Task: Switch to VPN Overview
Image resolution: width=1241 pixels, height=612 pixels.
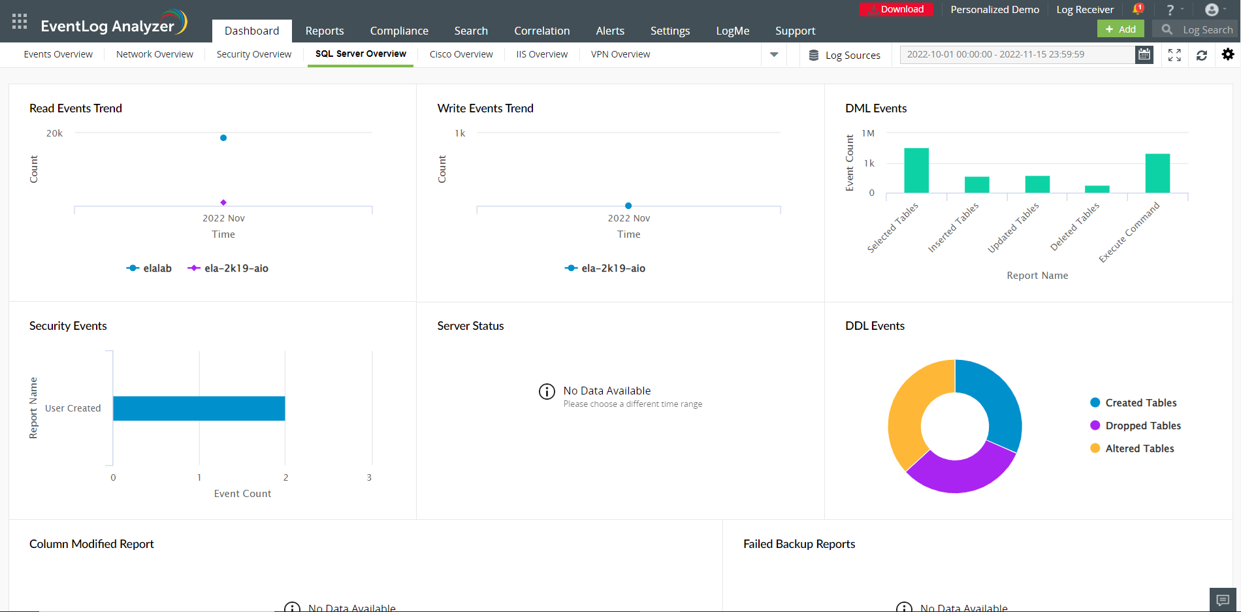Action: [620, 54]
